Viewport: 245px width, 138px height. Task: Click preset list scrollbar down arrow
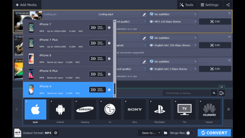[115, 96]
